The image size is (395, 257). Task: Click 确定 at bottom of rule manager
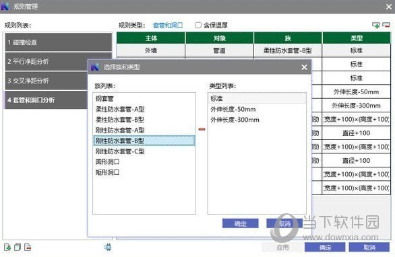point(325,248)
